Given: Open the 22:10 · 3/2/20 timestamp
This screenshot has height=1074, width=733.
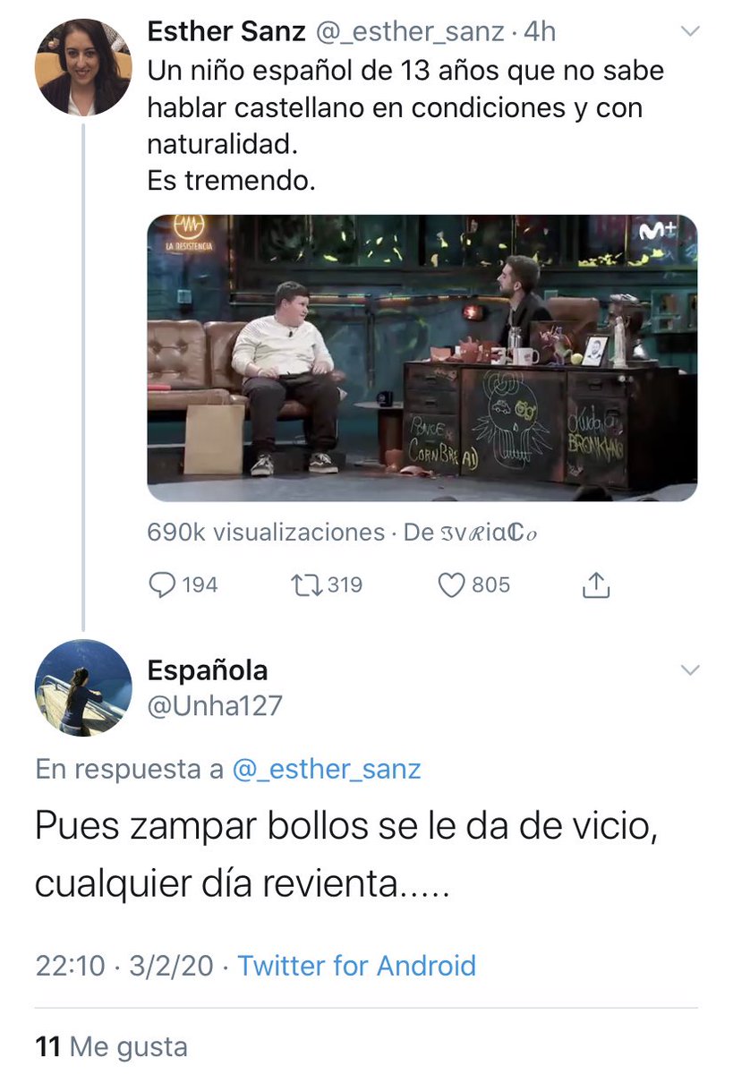Looking at the screenshot, I should tap(124, 967).
